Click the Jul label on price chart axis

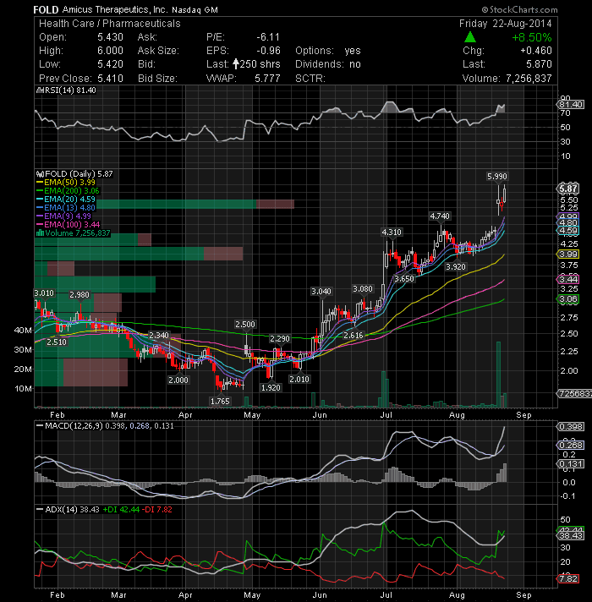click(386, 415)
